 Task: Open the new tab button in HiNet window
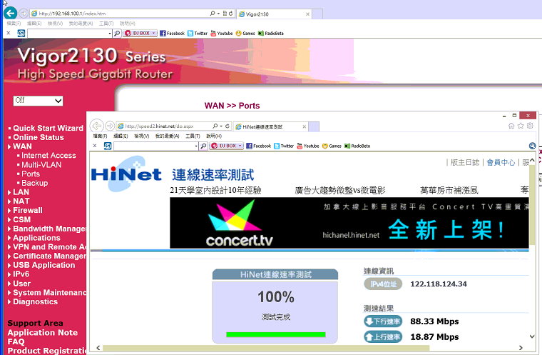(314, 126)
